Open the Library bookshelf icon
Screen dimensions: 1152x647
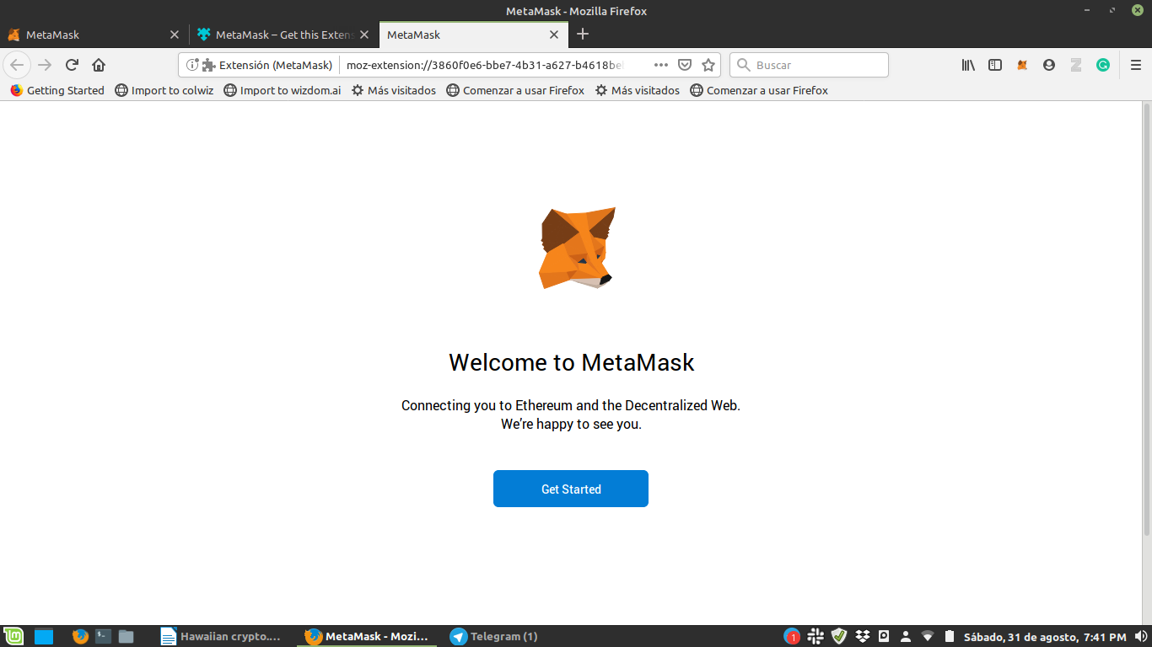click(x=968, y=65)
